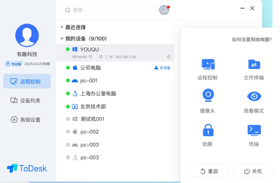Click the green status dot of YOUQU

68,49
